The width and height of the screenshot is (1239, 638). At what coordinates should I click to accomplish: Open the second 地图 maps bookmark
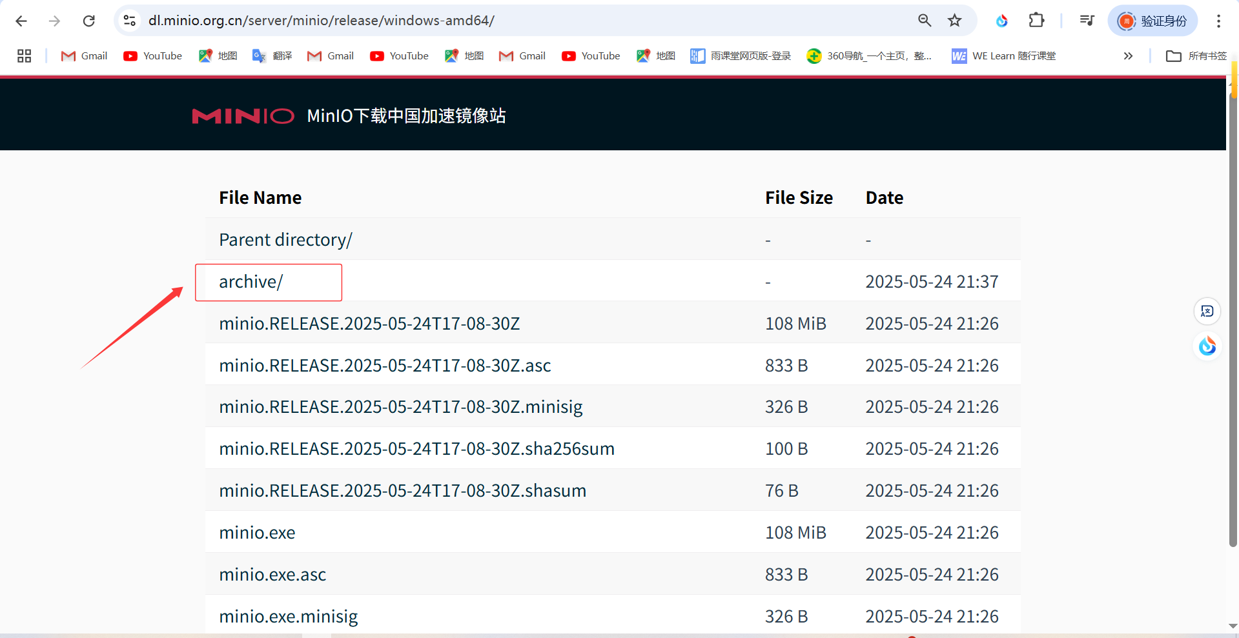click(464, 56)
